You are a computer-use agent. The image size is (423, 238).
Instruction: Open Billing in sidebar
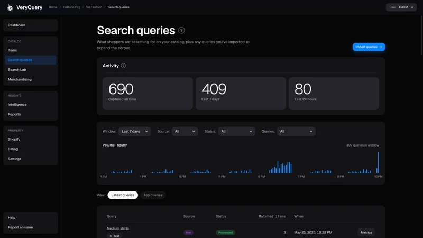(x=31, y=149)
